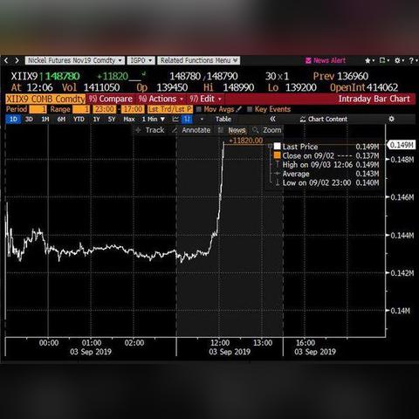419x419 pixels.
Task: Click the Range input field
Action: click(x=81, y=109)
